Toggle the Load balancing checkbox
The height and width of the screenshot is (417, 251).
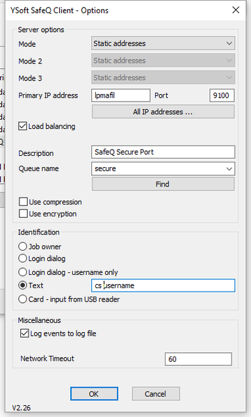[23, 126]
